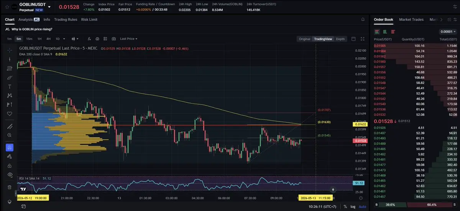Select the crosshair cursor tool
Screen dimensions: 460x211
coord(10,50)
